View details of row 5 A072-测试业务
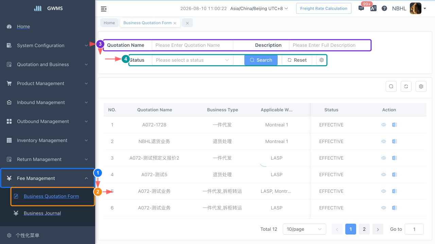 384,191
